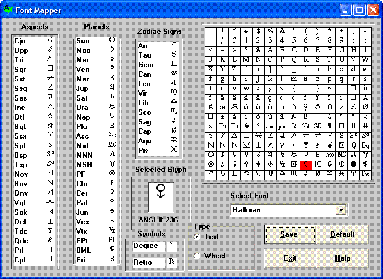Click the Square (Sqr) aspect glyph
This screenshot has width=383, height=279.
tap(50, 69)
